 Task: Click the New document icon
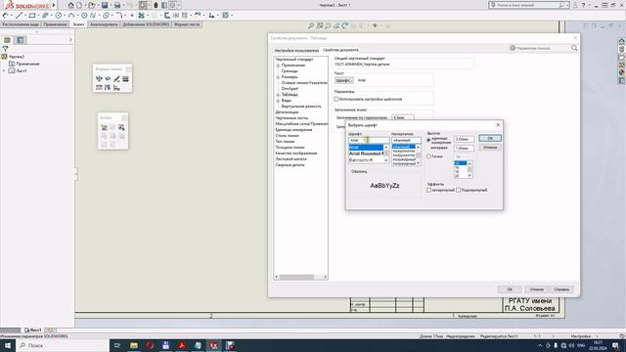79,5
